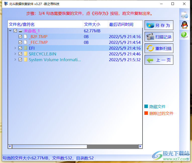Click the 重新扫描 rescan button

click(159, 48)
